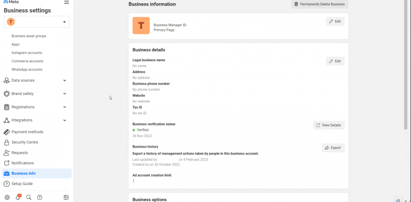This screenshot has height=202, width=411.
Task: Go to Instagram accounts
Action: 27,53
